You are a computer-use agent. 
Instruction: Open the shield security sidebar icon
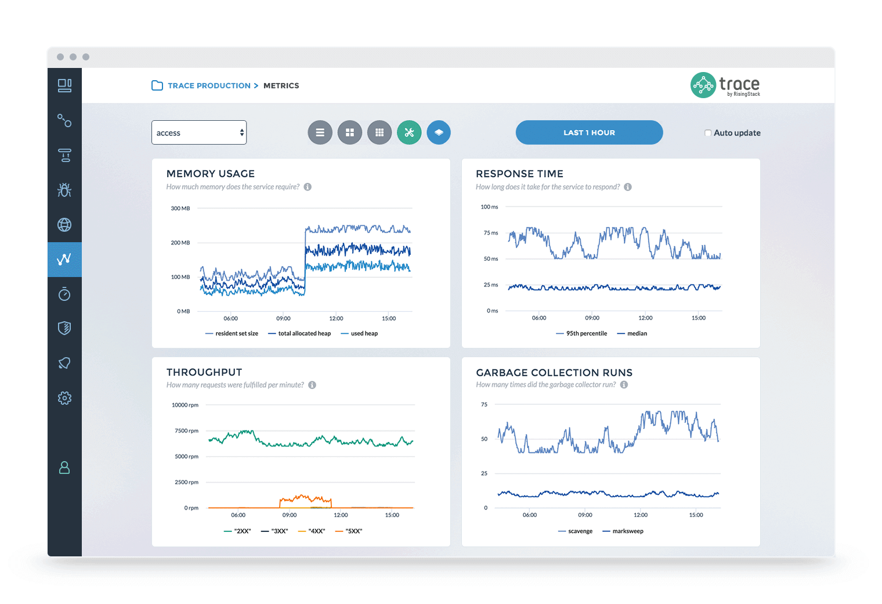pos(64,328)
